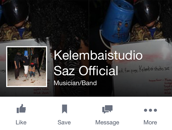Image resolution: width=172 pixels, height=130 pixels.
Task: Open the "Musician/Band" category link
Action: 75,83
